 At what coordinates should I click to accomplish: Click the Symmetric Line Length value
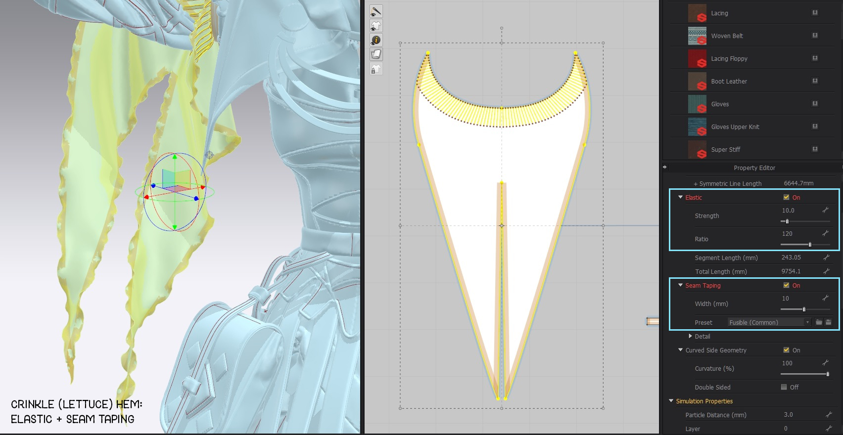point(798,183)
